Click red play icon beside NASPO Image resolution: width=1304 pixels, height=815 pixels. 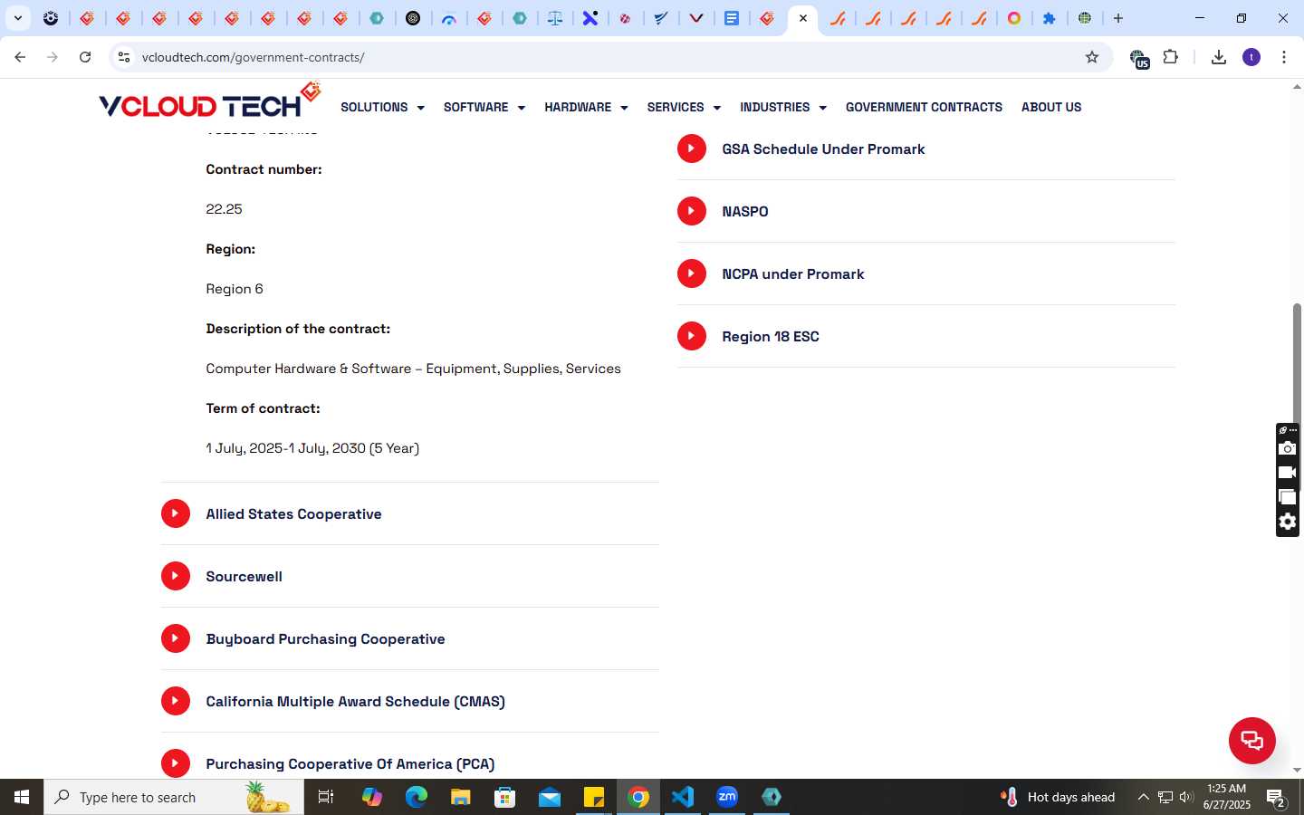coord(692,211)
